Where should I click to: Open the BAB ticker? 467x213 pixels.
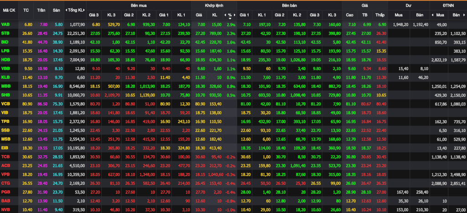pyautogui.click(x=5, y=201)
